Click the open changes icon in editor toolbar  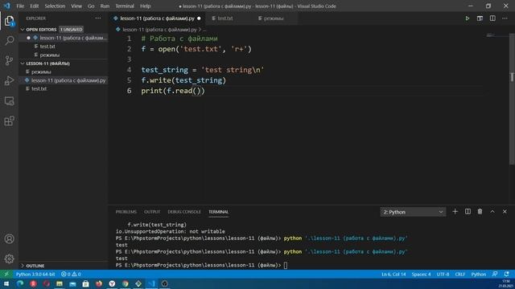point(480,18)
